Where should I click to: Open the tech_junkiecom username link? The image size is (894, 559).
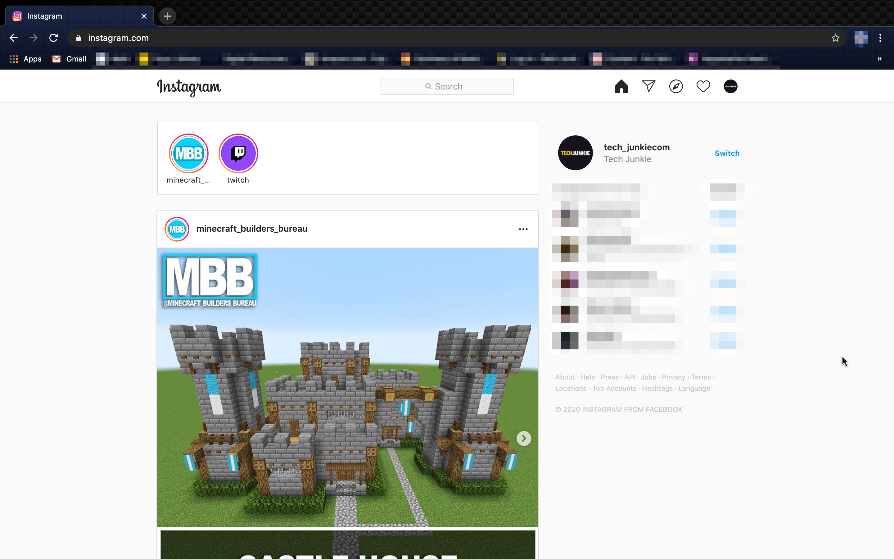point(637,147)
